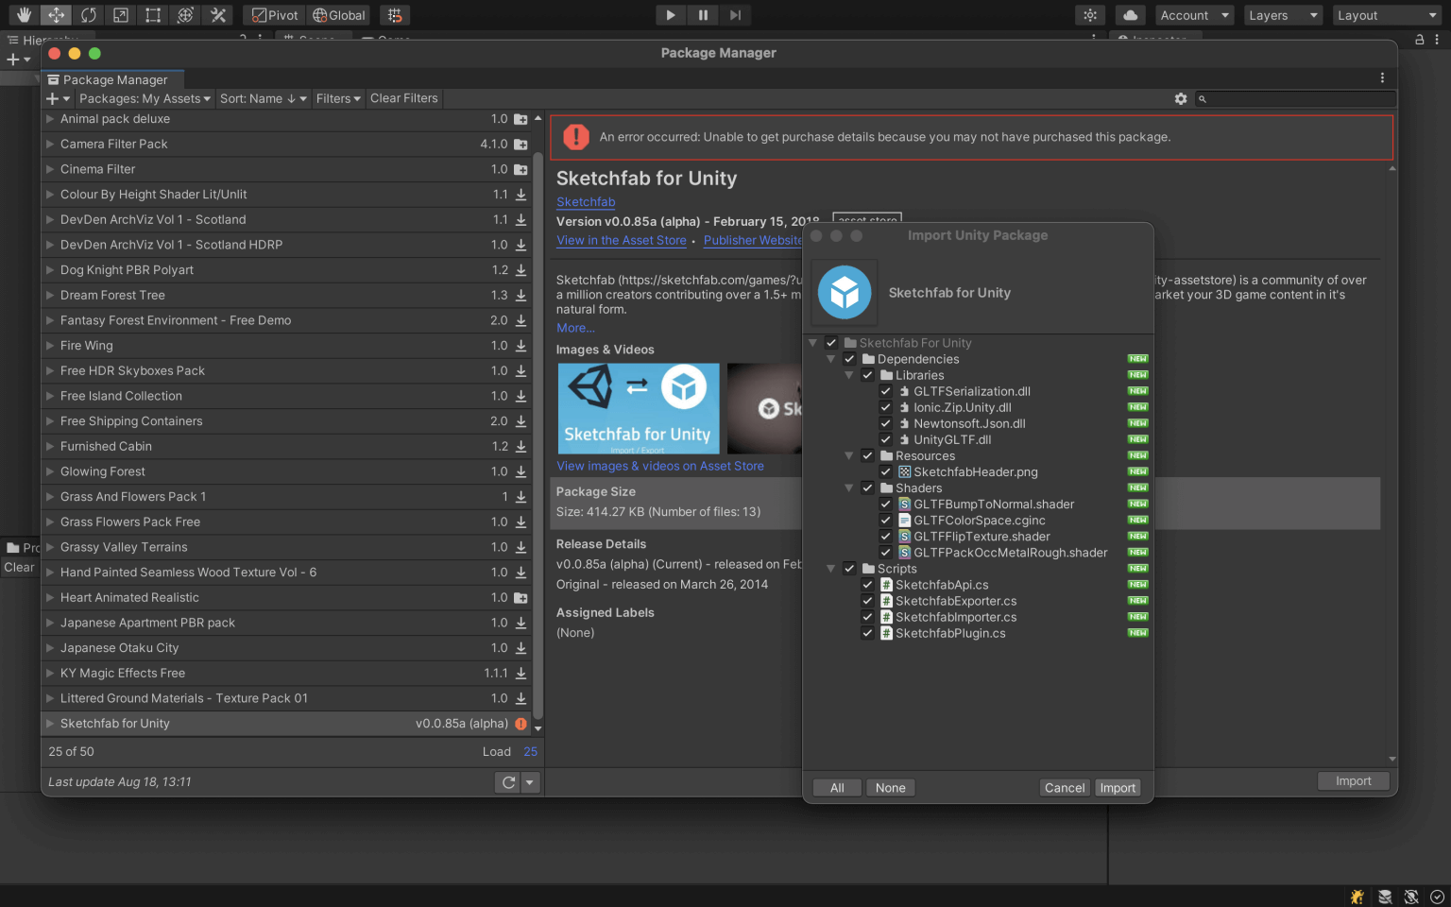The image size is (1451, 907).
Task: Click the Import button in the package dialog
Action: click(x=1118, y=787)
